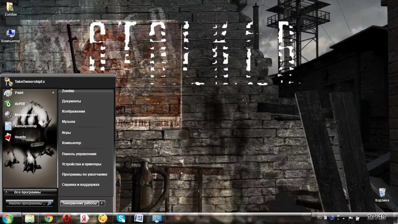The width and height of the screenshot is (398, 224).
Task: Click language bar spelling document icon
Action: pos(325,218)
